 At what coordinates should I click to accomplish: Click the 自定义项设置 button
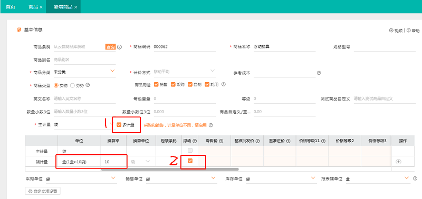tap(43, 191)
